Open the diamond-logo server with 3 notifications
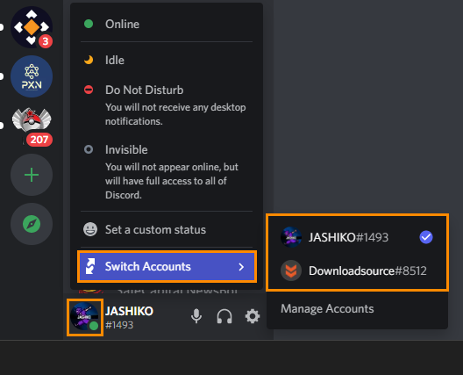The width and height of the screenshot is (463, 375). 32,27
